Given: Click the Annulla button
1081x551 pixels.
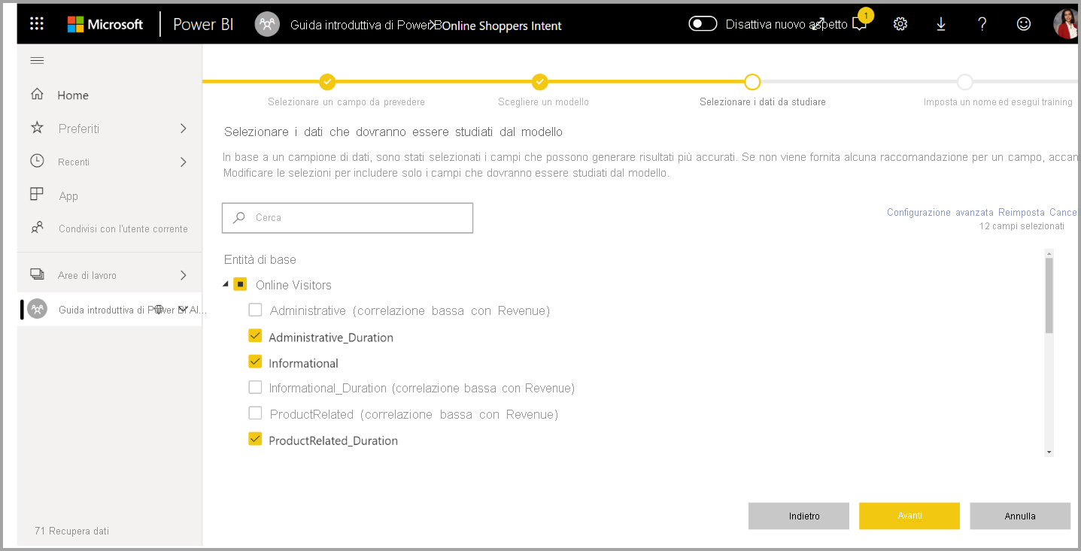Looking at the screenshot, I should 1020,516.
